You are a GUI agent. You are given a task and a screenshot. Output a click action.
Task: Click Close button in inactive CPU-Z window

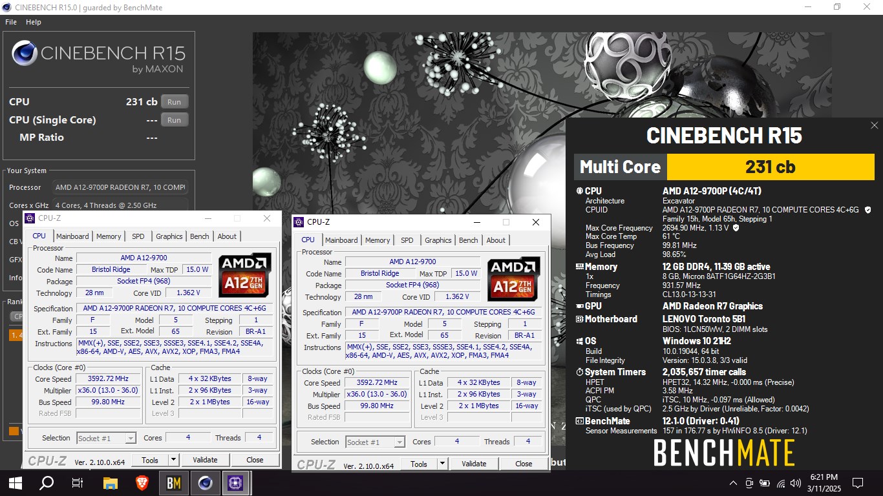(x=255, y=460)
